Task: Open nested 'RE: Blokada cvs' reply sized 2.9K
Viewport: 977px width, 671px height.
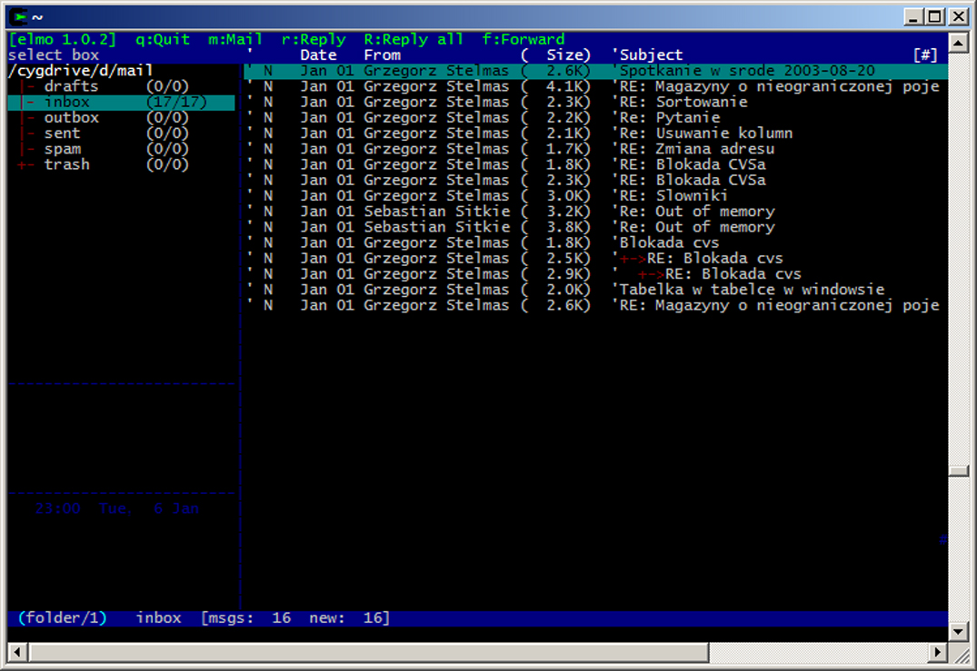Action: [x=596, y=274]
